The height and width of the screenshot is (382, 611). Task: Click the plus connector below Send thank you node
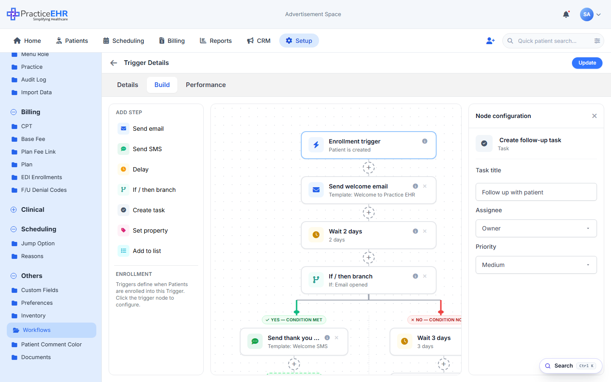coord(294,364)
